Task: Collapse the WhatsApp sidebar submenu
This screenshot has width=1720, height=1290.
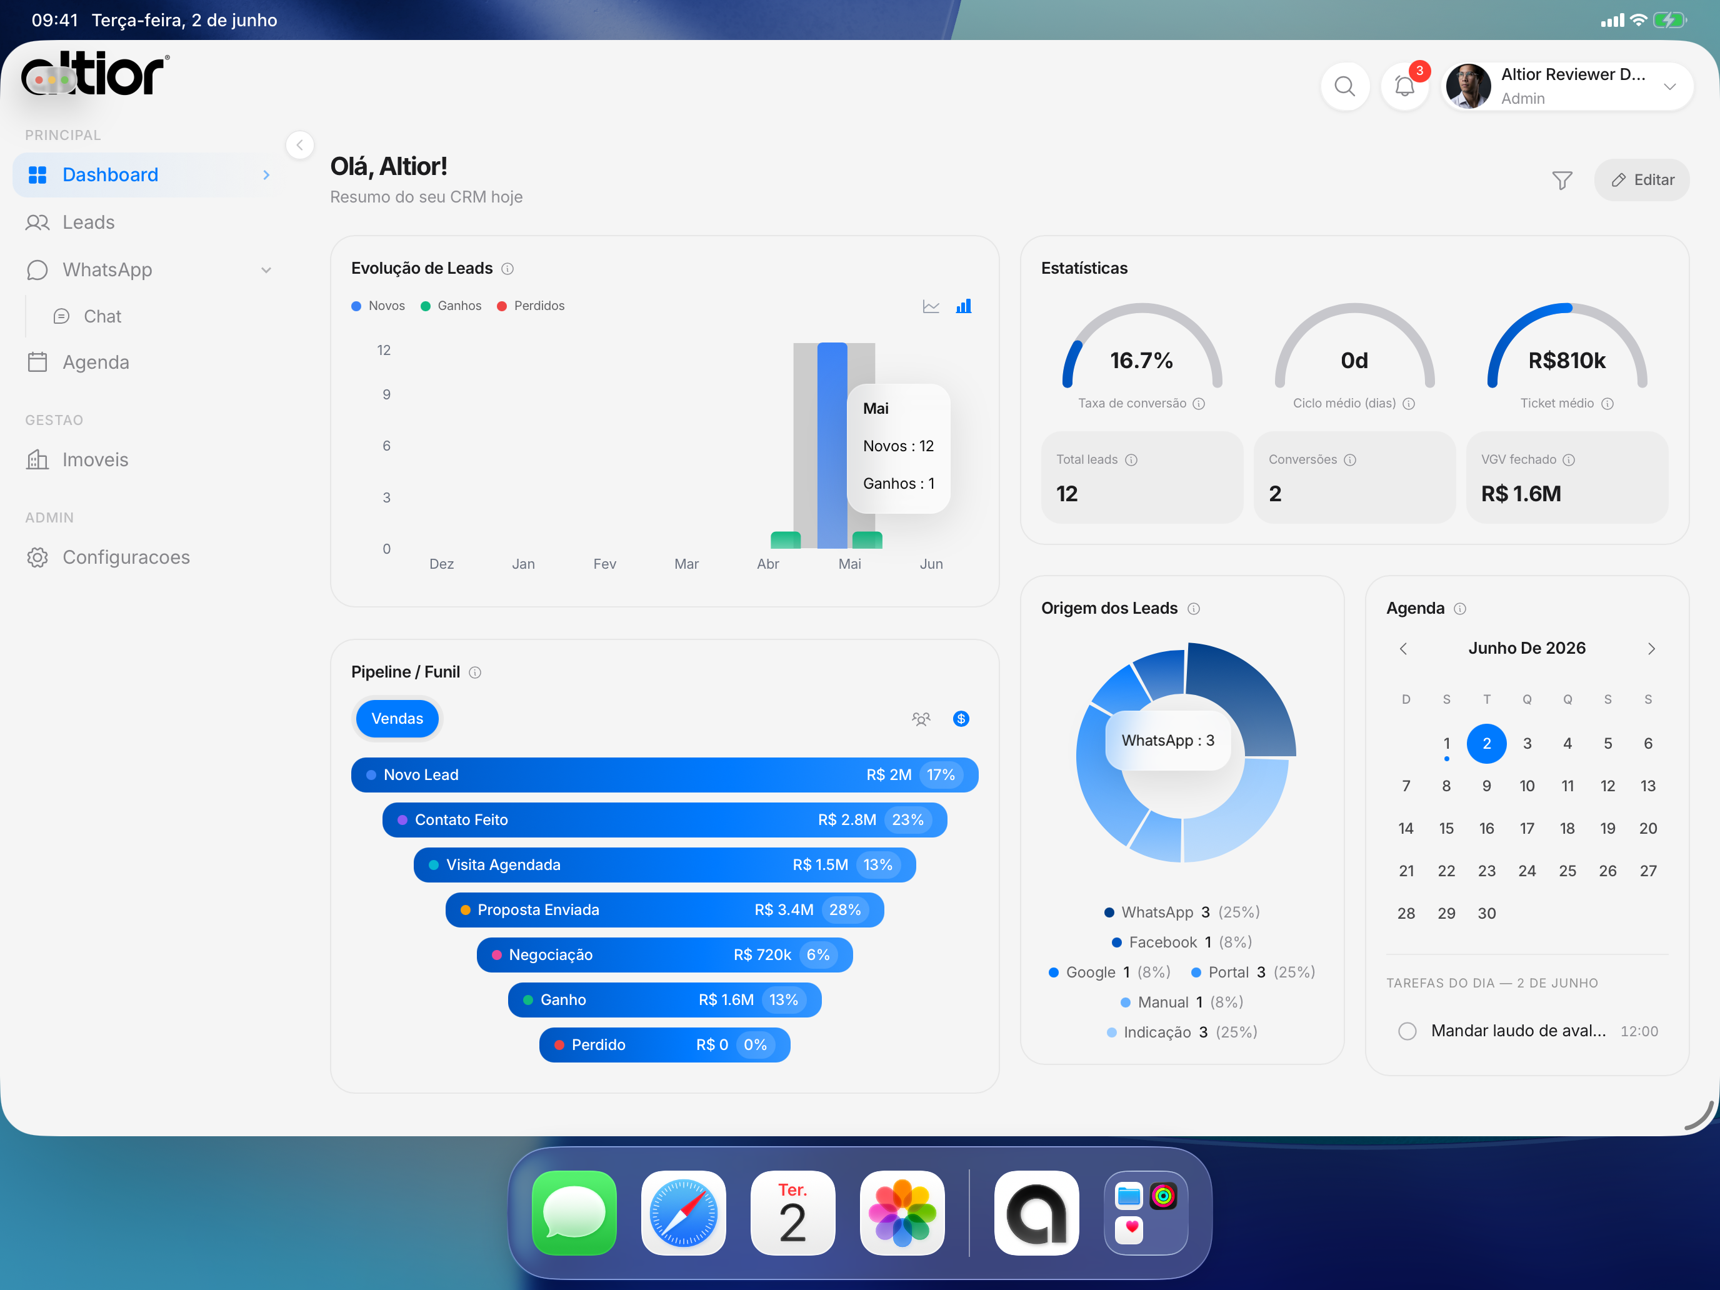Action: click(x=266, y=270)
